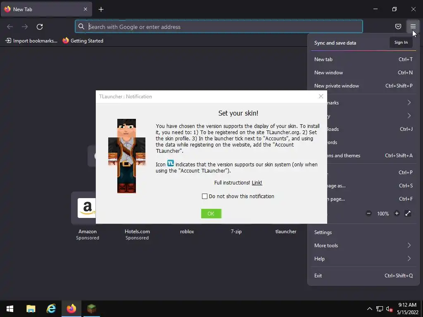Expand the Bookmarks submenu chevron
423x317 pixels.
(409, 102)
